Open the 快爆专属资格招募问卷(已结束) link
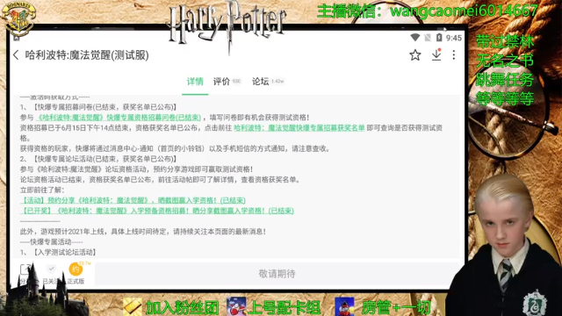Image resolution: width=562 pixels, height=316 pixels. 119,118
